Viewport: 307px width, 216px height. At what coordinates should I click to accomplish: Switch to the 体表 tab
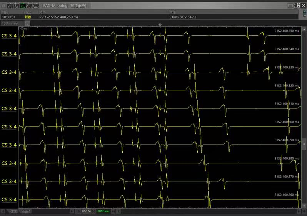14,211
